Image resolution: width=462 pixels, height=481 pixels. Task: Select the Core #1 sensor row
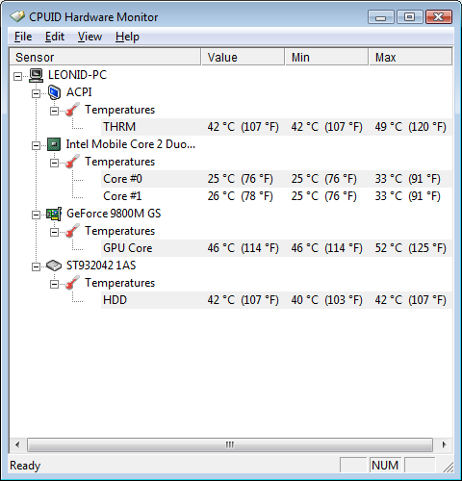[x=276, y=196]
